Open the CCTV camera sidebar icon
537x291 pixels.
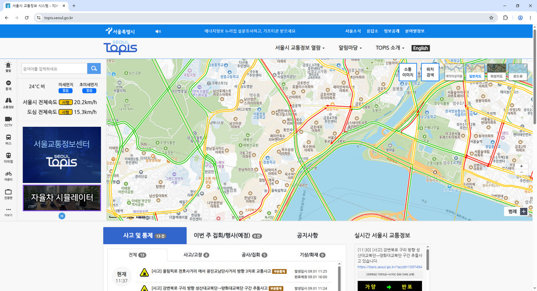8,121
